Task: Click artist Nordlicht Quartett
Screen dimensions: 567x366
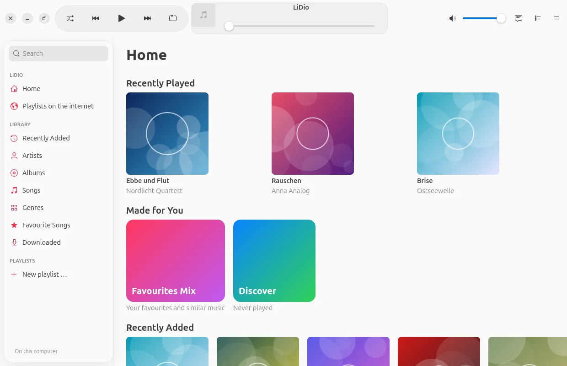Action: click(x=154, y=191)
